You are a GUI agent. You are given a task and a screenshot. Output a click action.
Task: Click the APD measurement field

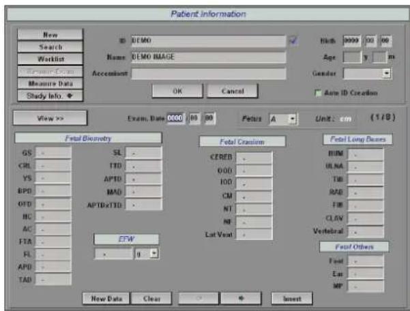point(53,267)
